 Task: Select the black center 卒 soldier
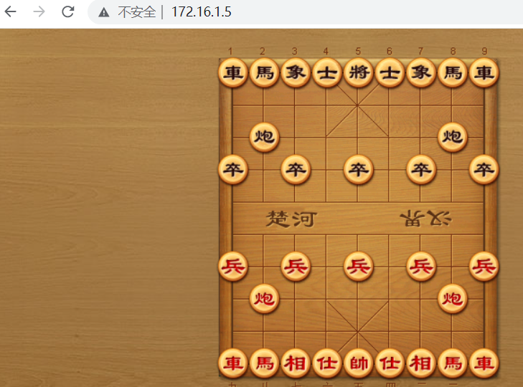(x=359, y=170)
